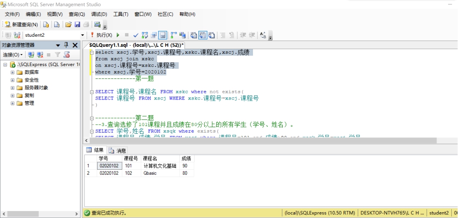Open the 编辑(E) menu
This screenshot has width=458, height=218.
pos(33,14)
